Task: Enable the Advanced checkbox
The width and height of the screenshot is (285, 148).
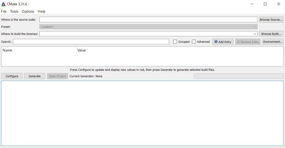Action: click(x=194, y=42)
